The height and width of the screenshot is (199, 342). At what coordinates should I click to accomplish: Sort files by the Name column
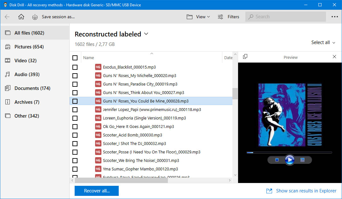coord(88,58)
